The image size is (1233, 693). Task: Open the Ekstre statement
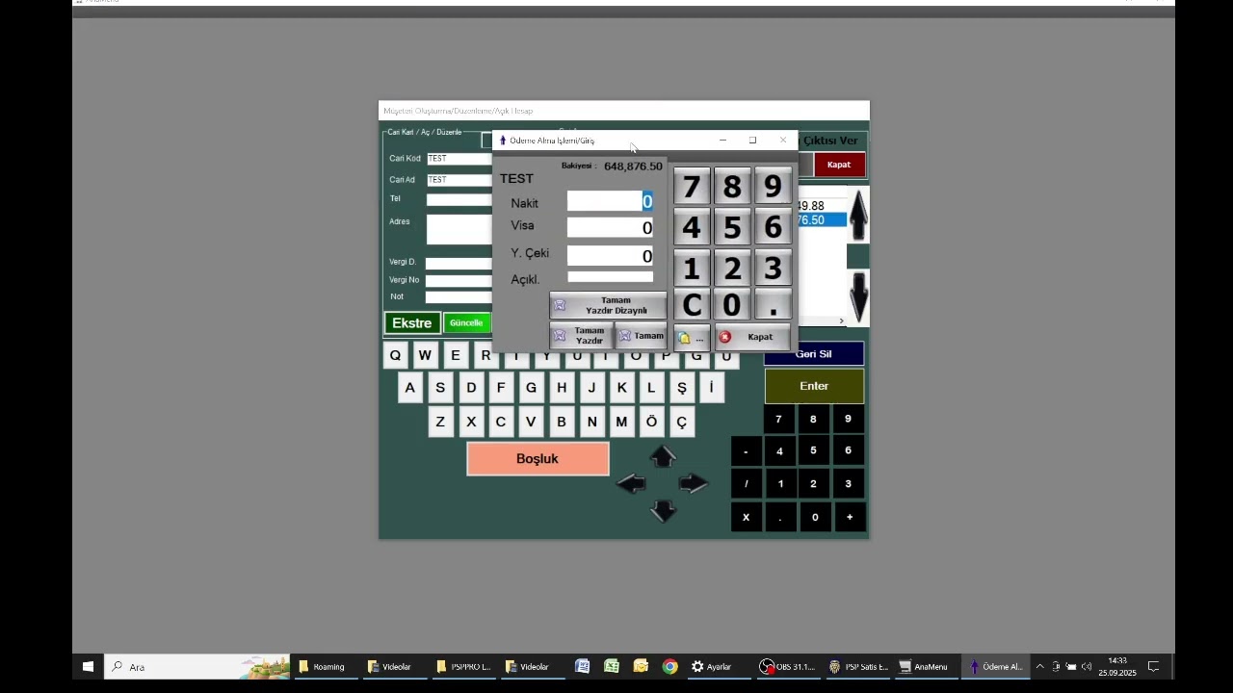tap(412, 323)
